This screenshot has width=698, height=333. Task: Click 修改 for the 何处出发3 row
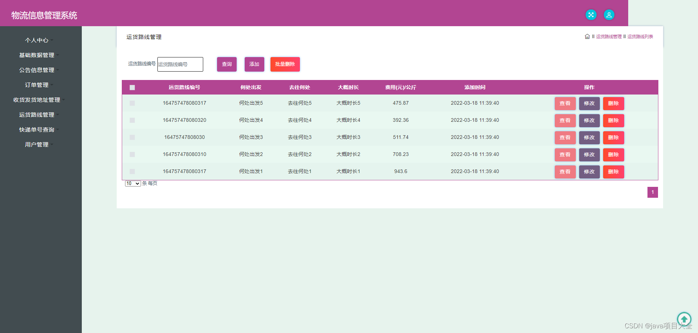(x=589, y=138)
